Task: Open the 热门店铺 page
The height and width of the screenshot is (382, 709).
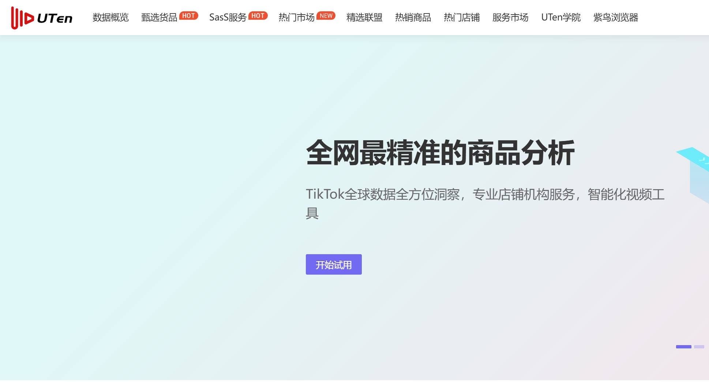Action: 462,18
